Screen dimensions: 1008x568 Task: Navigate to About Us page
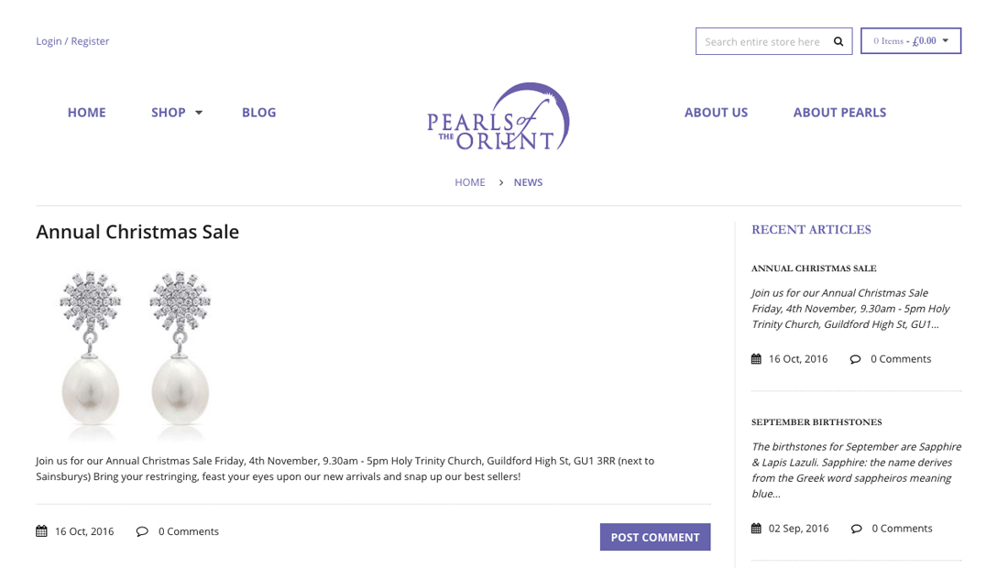tap(716, 113)
